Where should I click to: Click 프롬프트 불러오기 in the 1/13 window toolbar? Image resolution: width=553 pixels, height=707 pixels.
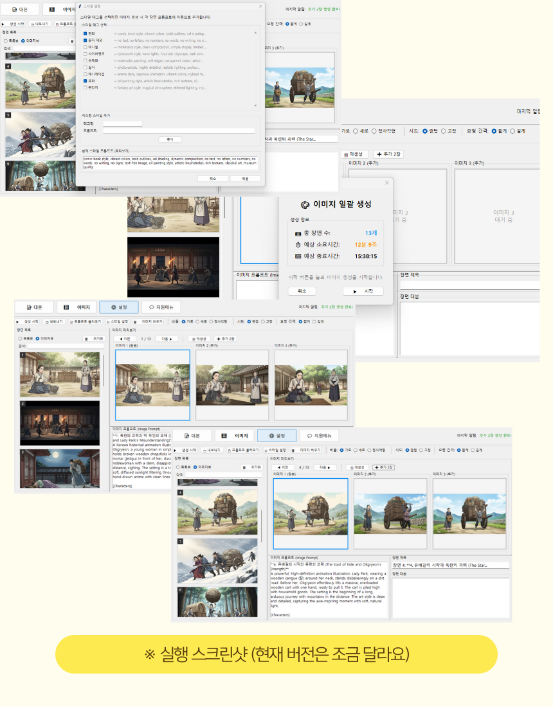tap(86, 321)
